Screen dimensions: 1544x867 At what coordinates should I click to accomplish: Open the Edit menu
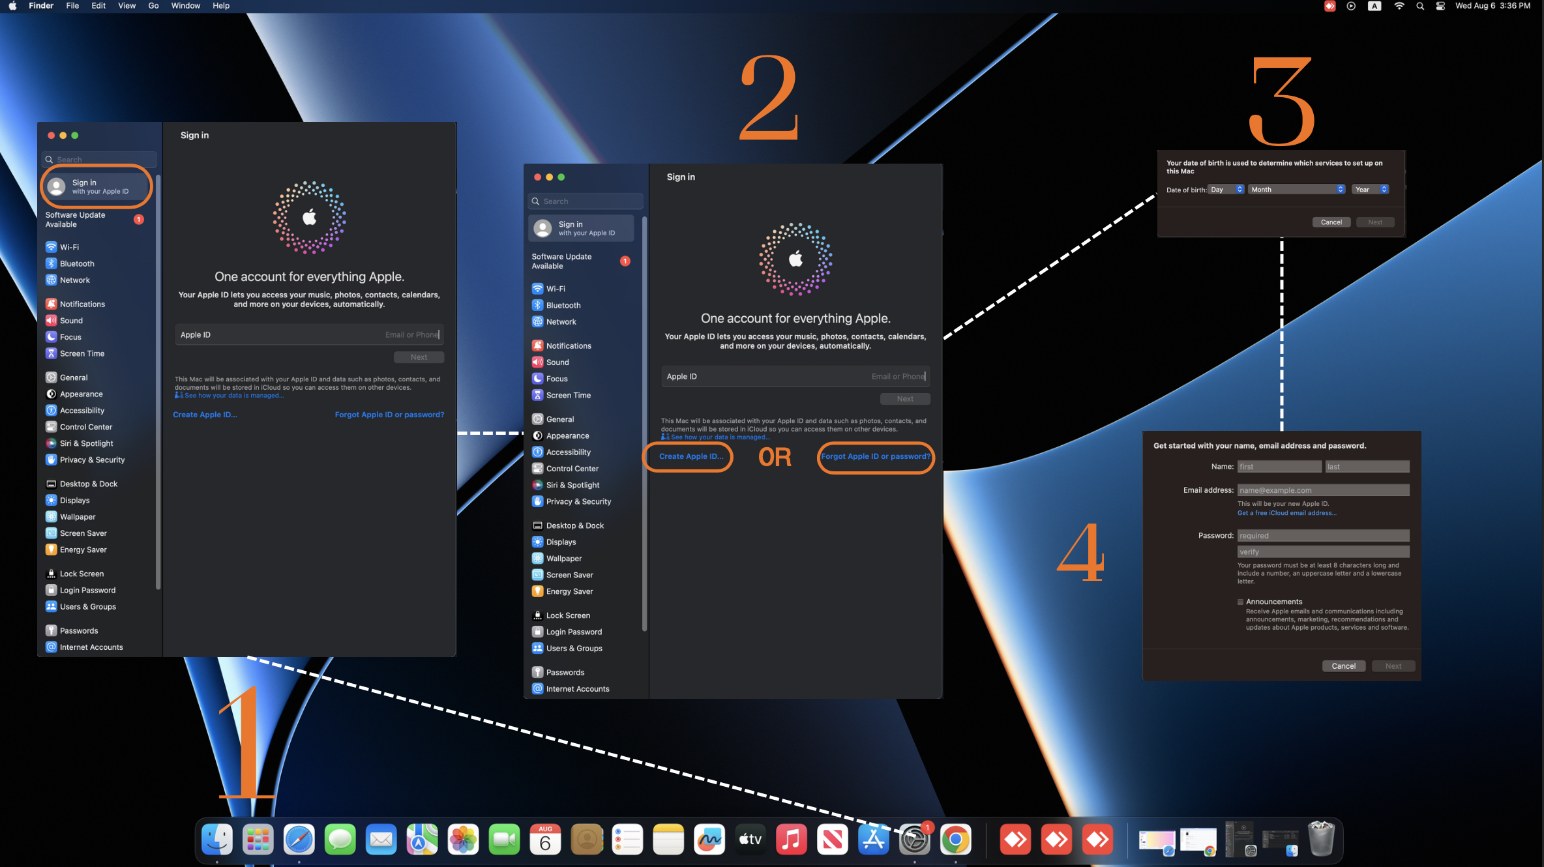tap(98, 6)
